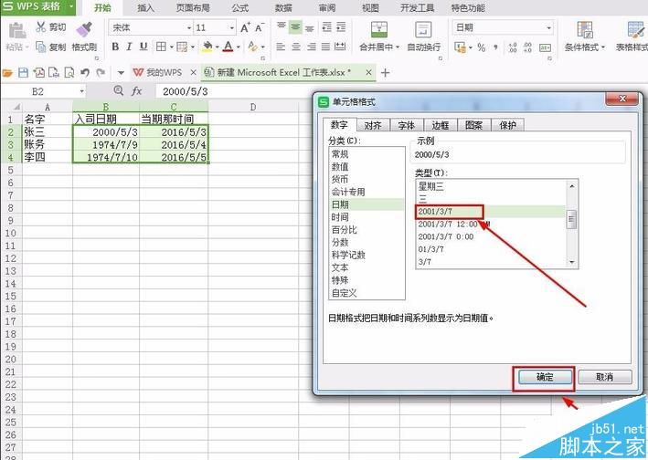The image size is (648, 460).
Task: Expand the fill color dropdown arrow
Action: [x=218, y=47]
